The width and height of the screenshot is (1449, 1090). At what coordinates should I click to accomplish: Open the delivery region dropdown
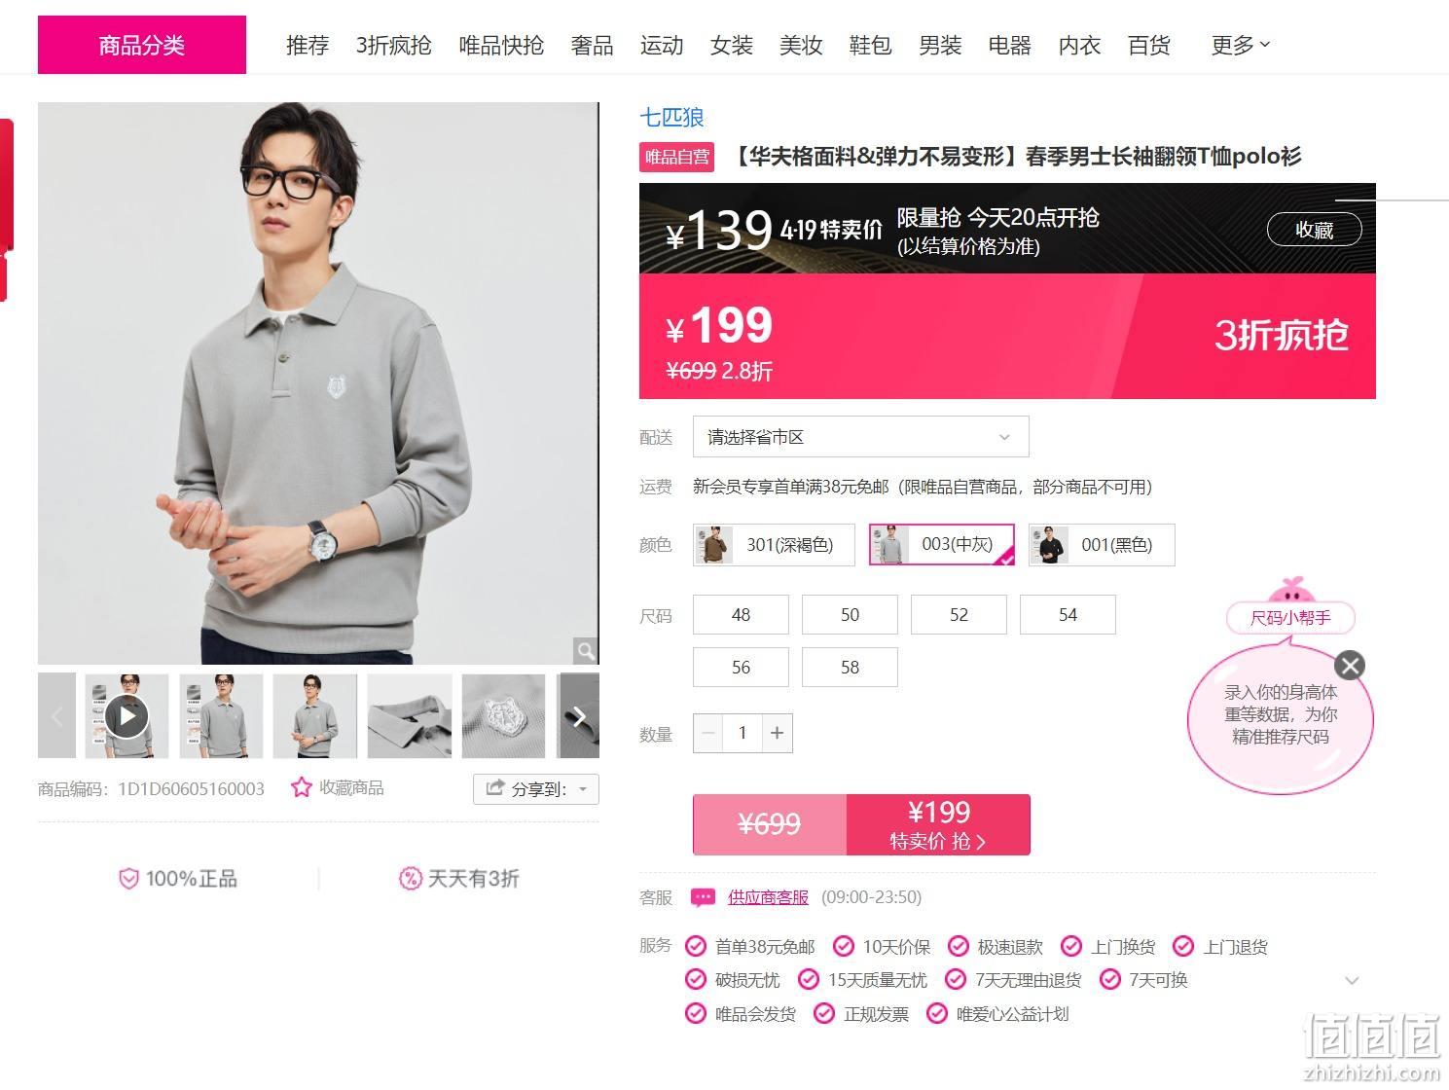pyautogui.click(x=860, y=437)
